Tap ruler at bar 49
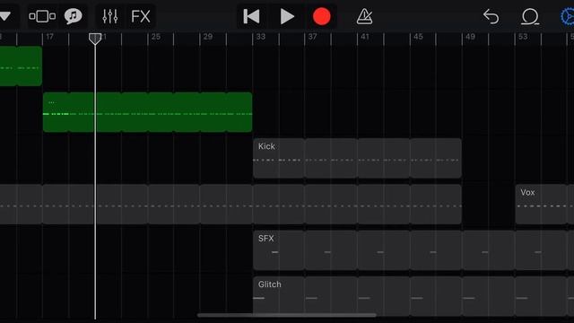This screenshot has width=574, height=323. tap(470, 37)
